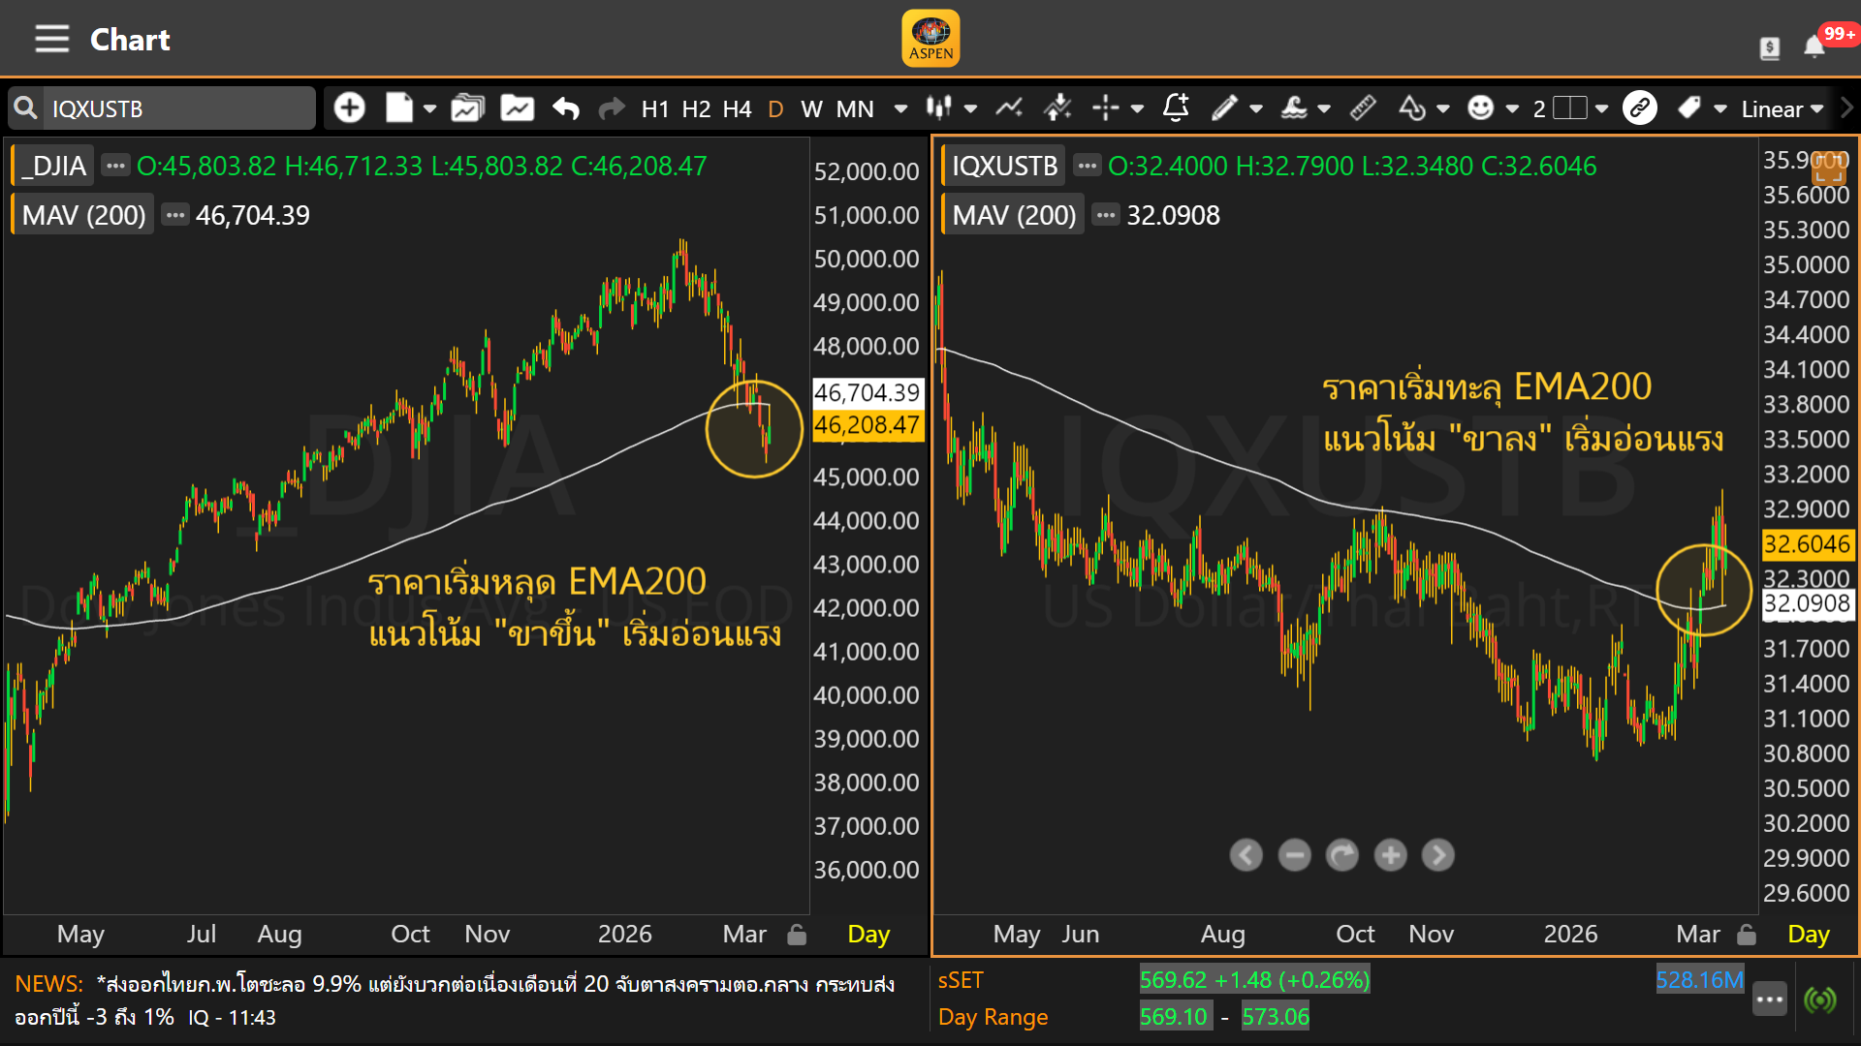Select the ruler measure tool
The width and height of the screenshot is (1861, 1046).
[1363, 108]
